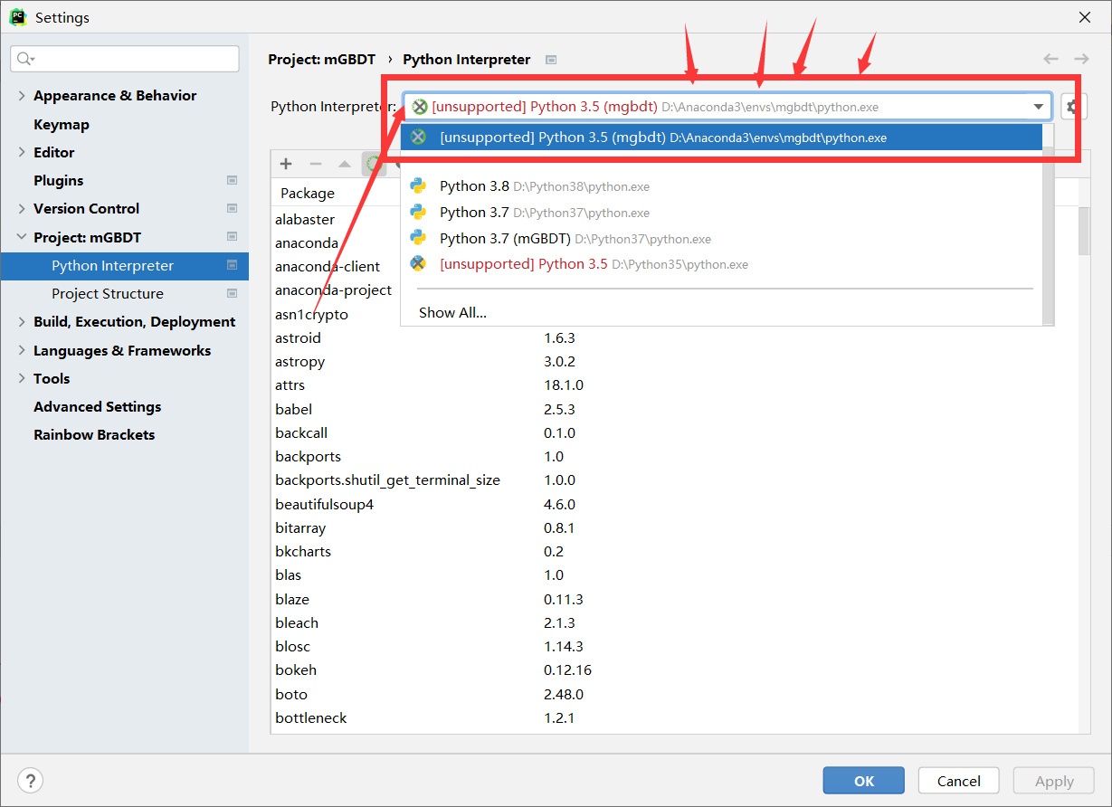Click the forward navigation arrow
1112x807 pixels.
1081,59
